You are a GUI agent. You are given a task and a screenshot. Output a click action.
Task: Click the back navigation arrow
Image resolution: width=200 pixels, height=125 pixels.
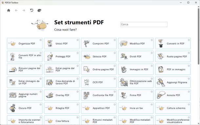coord(16,11)
